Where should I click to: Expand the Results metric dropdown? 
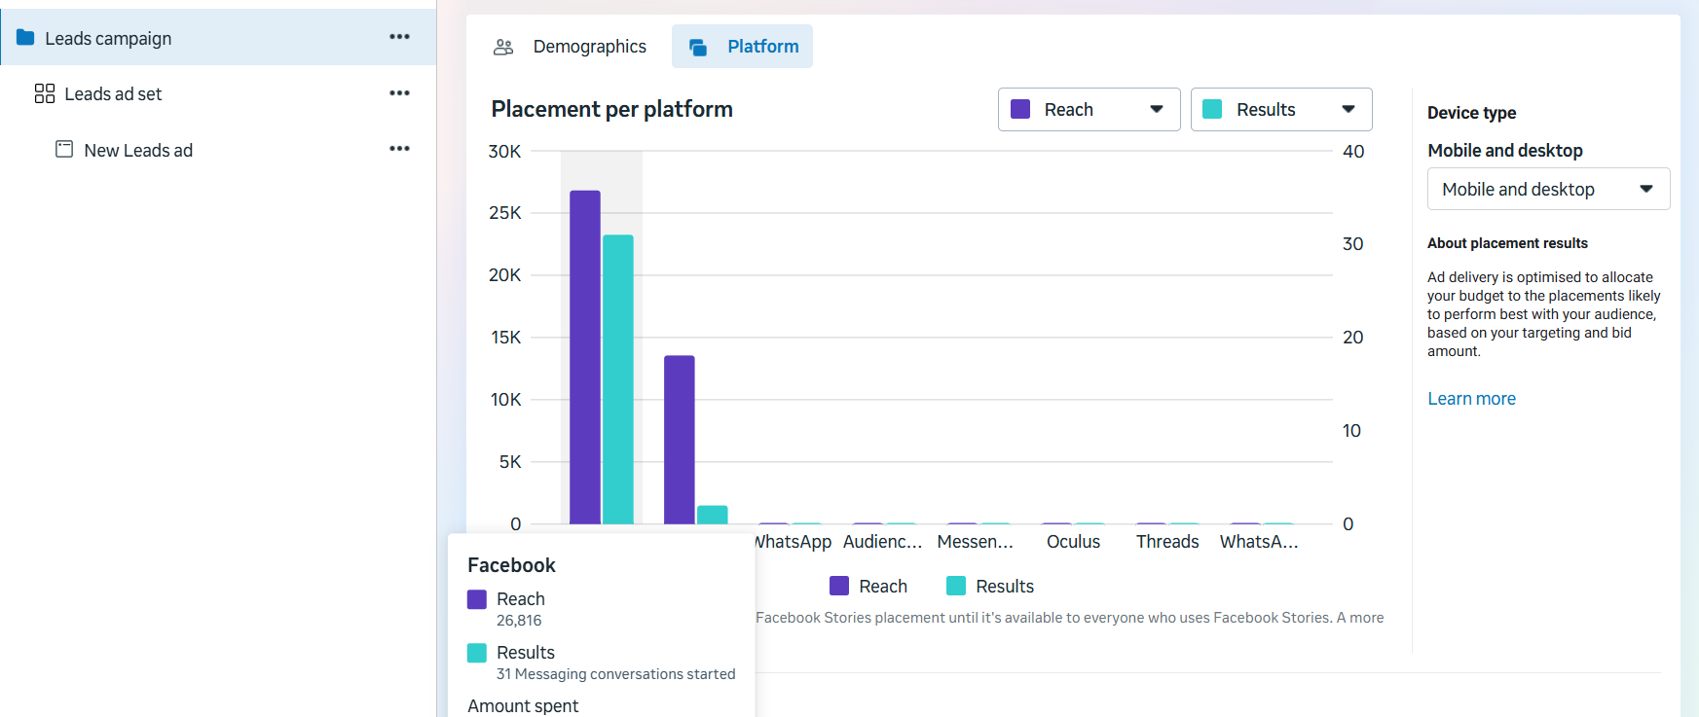[x=1280, y=110]
